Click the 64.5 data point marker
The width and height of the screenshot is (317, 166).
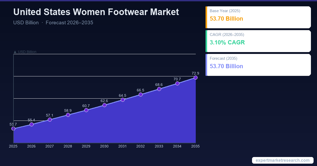(123, 100)
